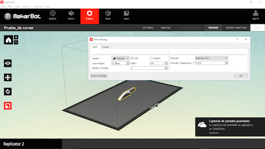Click the Print Settings help question mark
Screen dimensions: 265x149
pyautogui.click(x=237, y=39)
